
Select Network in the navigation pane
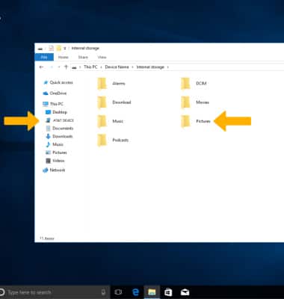[54, 170]
